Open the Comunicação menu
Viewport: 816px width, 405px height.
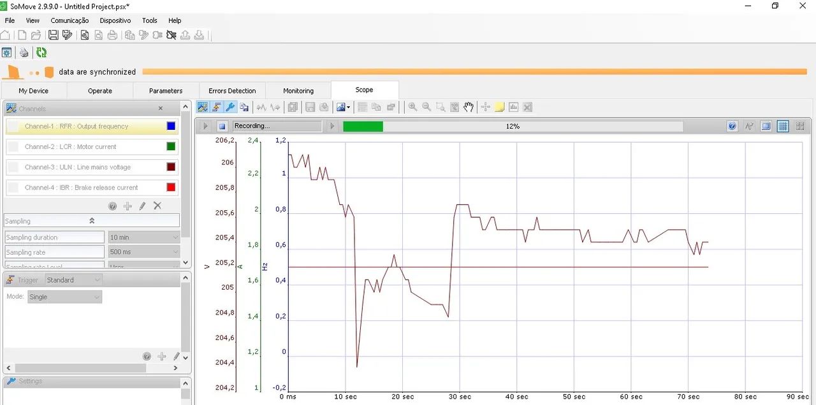click(x=69, y=20)
